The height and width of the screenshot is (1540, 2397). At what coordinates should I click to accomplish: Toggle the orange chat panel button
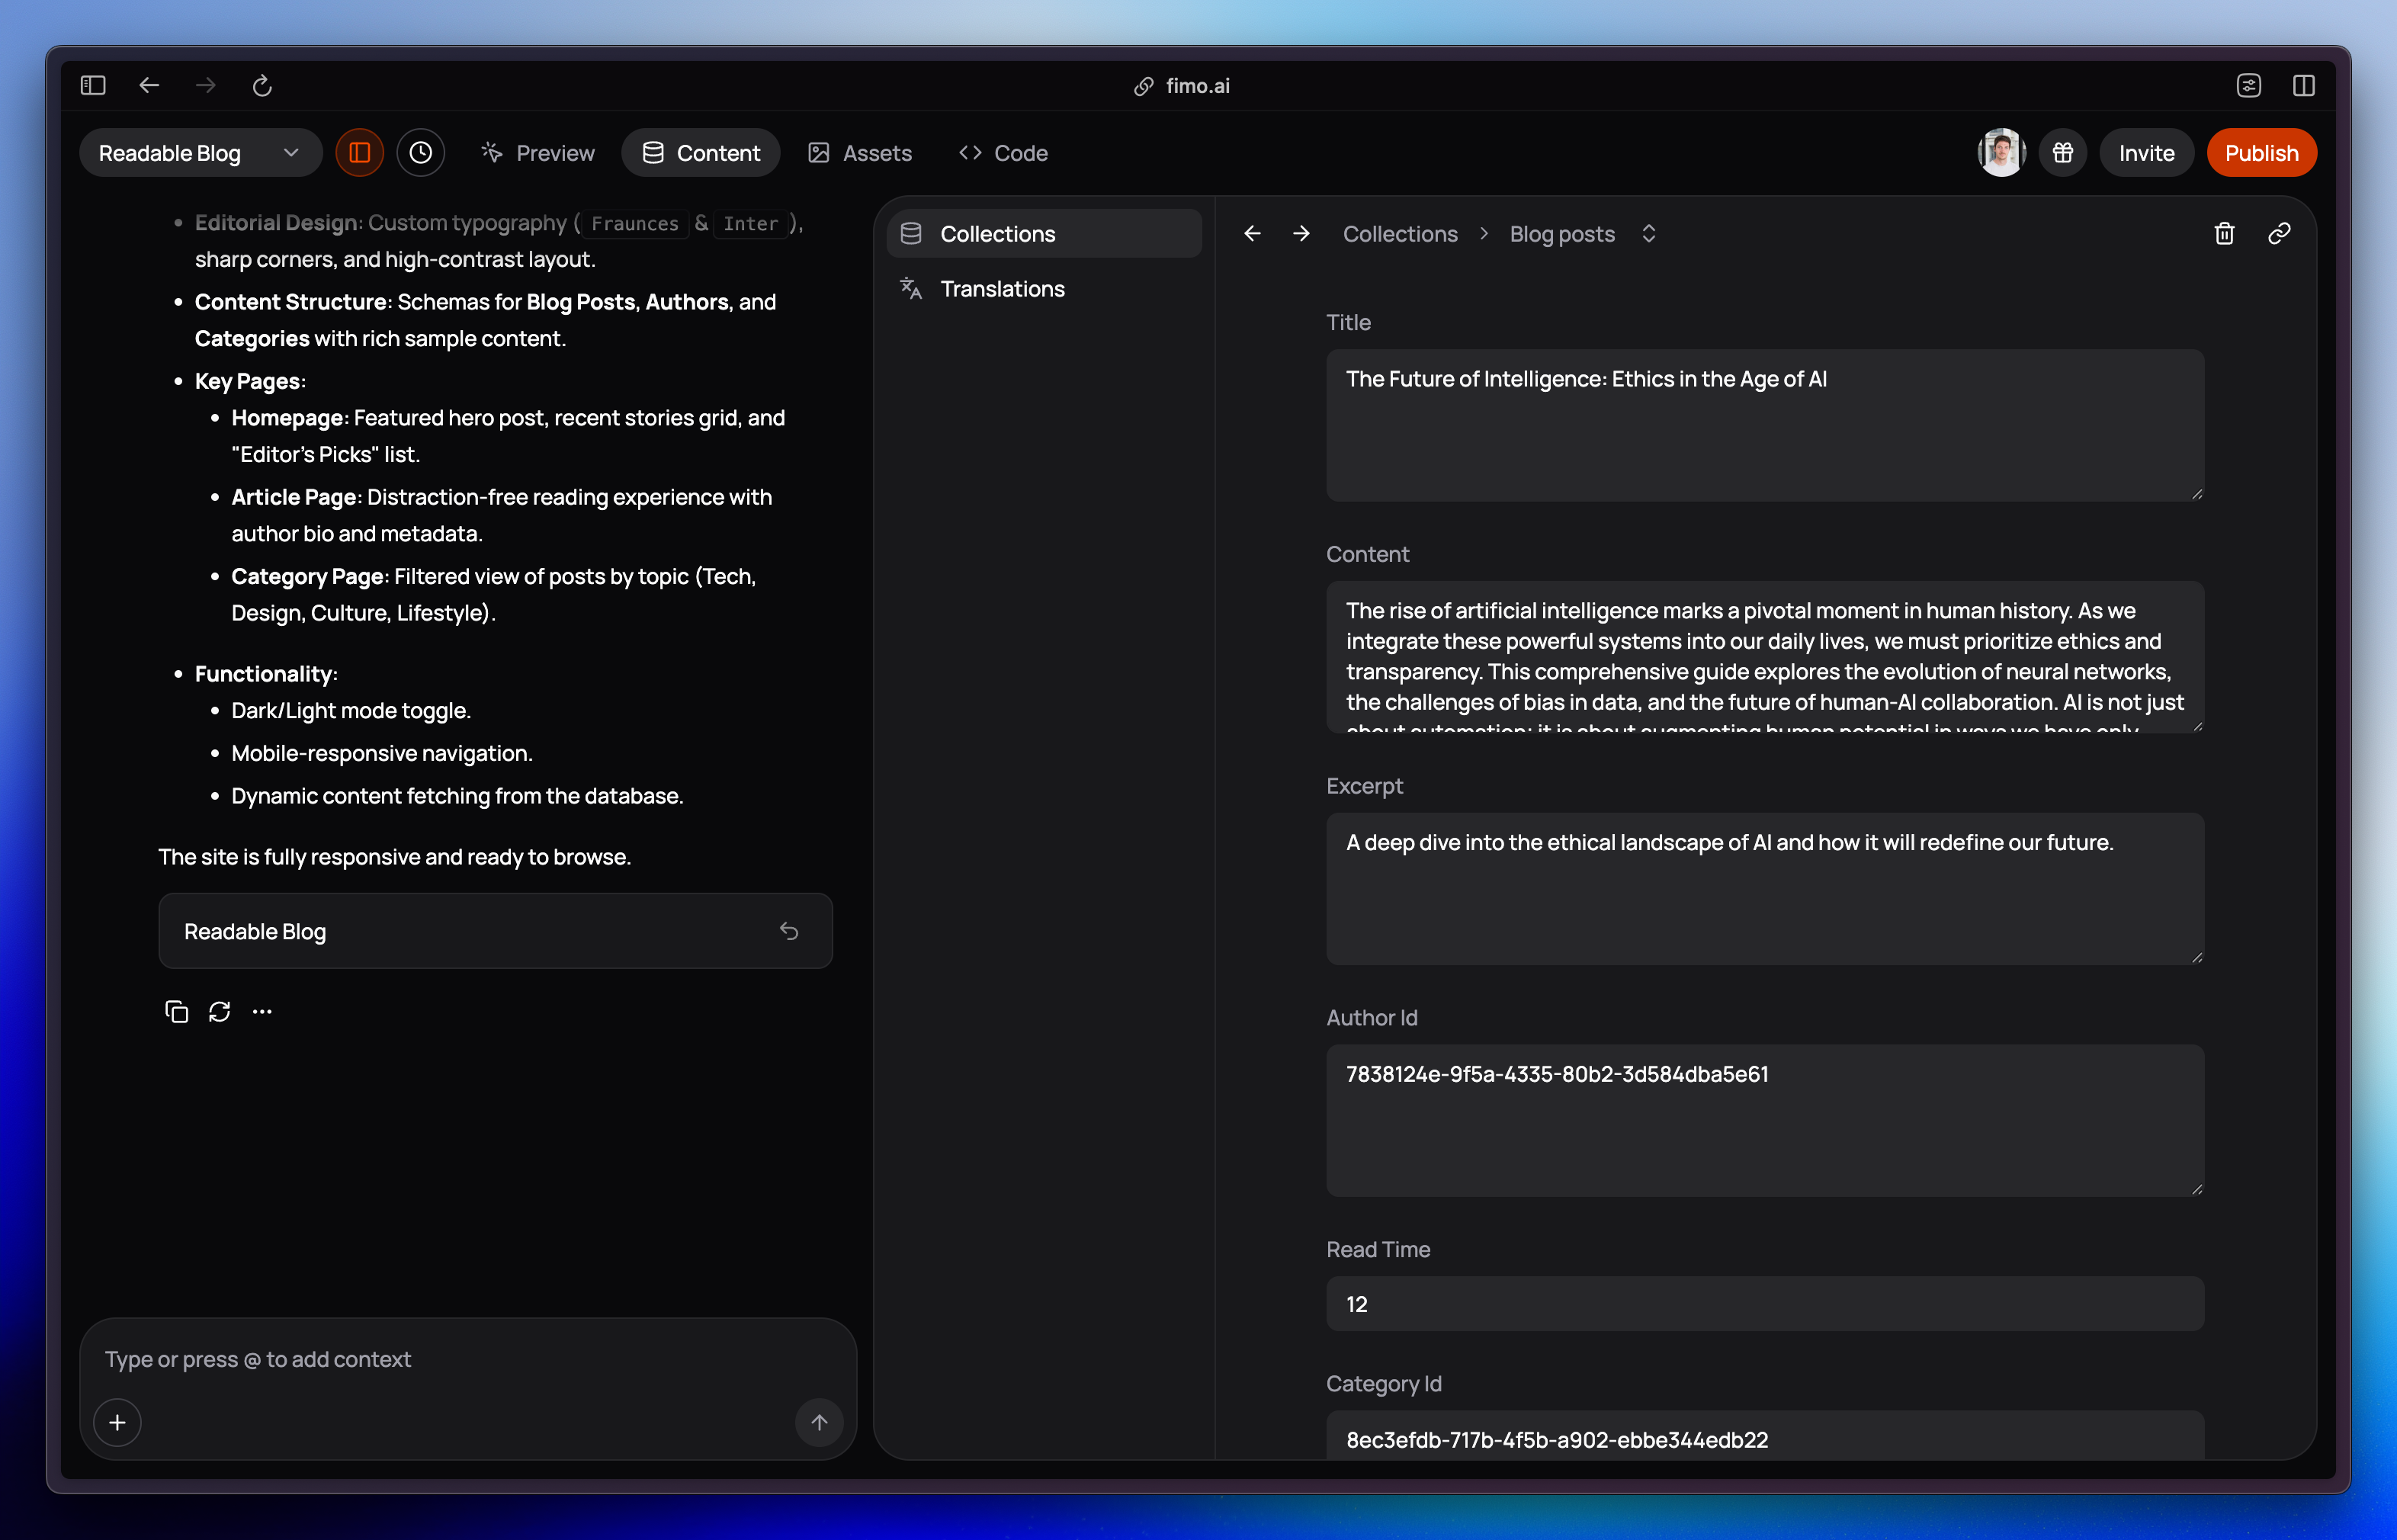360,153
